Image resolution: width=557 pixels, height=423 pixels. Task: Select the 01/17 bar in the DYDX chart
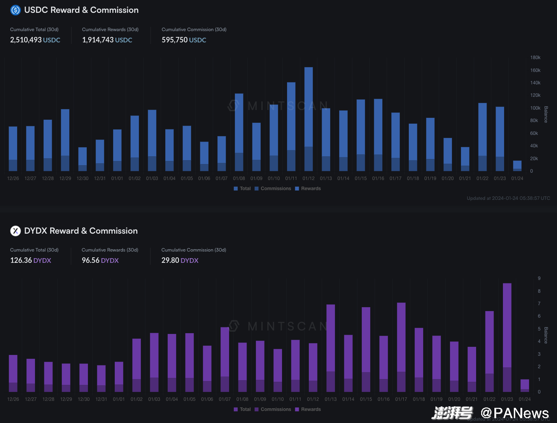(401, 347)
